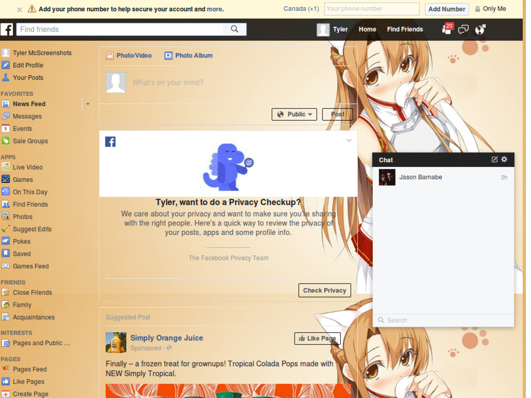Click the more link in phone number banner
The width and height of the screenshot is (531, 398).
pos(214,9)
